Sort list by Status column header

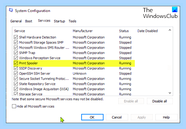click(x=124, y=31)
